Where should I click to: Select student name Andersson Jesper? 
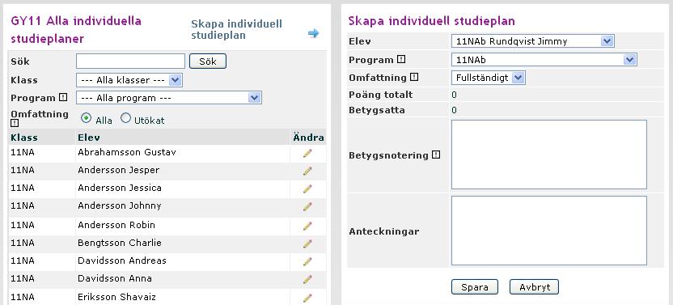pos(118,170)
